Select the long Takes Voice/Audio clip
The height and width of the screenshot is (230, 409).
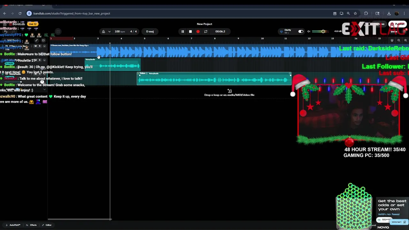(x=214, y=79)
